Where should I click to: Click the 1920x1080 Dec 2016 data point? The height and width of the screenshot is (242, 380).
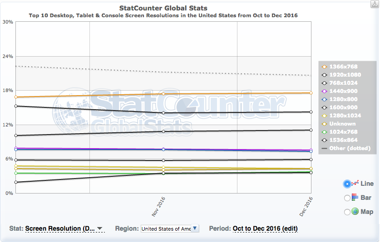311,112
